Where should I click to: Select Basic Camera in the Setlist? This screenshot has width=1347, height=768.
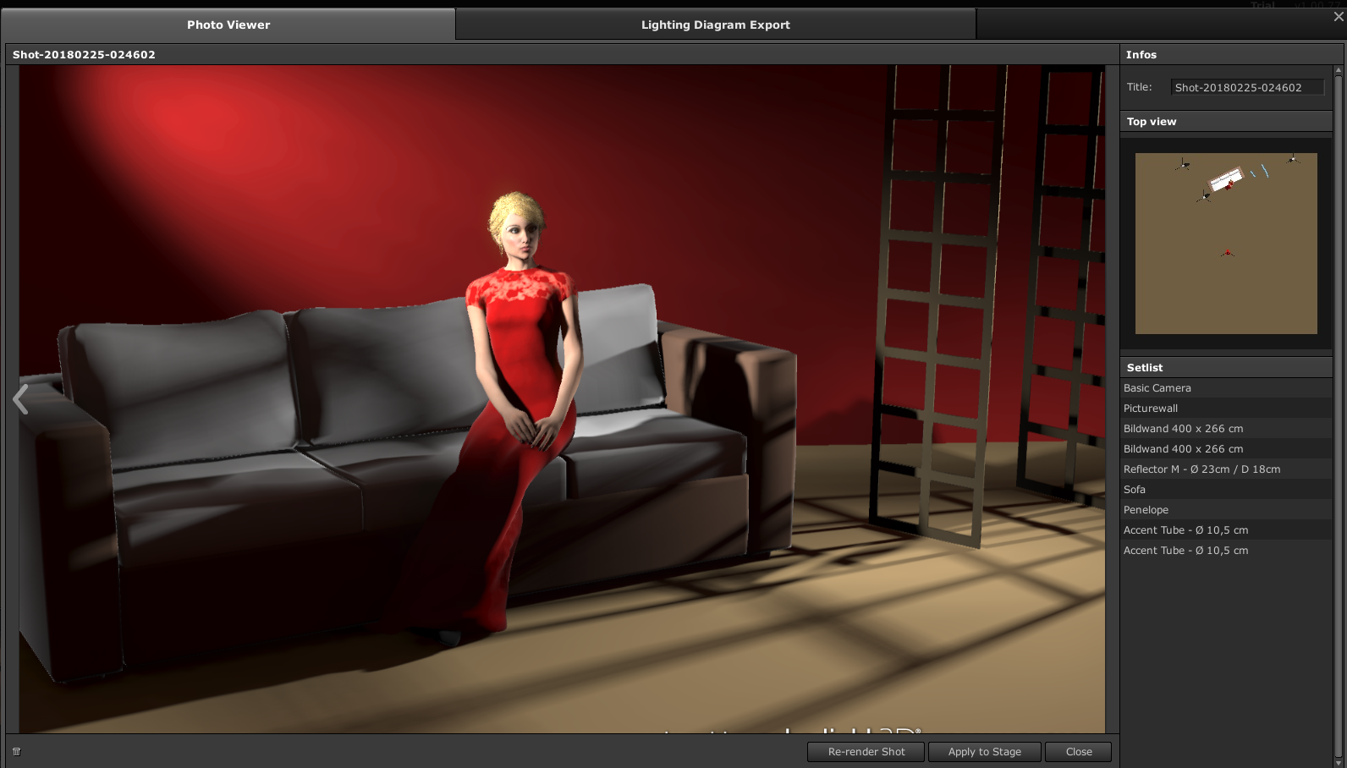[1157, 388]
